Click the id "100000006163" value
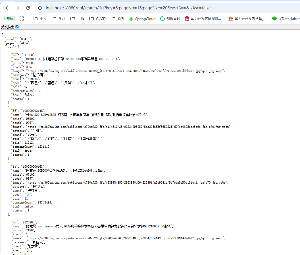300x255 pixels. pos(33,166)
